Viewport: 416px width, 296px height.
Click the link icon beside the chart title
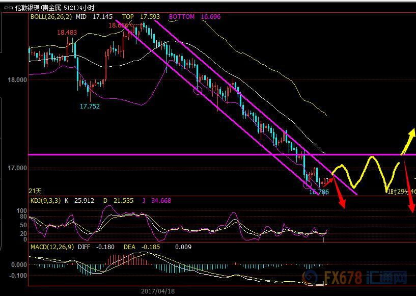[7, 8]
